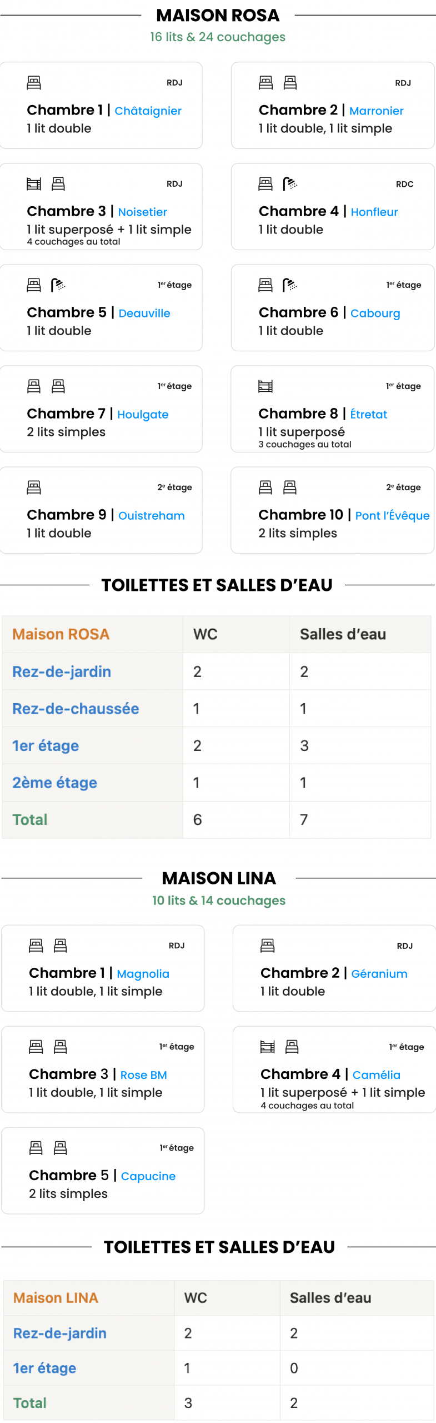Viewport: 436px width, 1423px height.
Task: Click the bunk bed icon in Camélia card
Action: (x=268, y=1047)
